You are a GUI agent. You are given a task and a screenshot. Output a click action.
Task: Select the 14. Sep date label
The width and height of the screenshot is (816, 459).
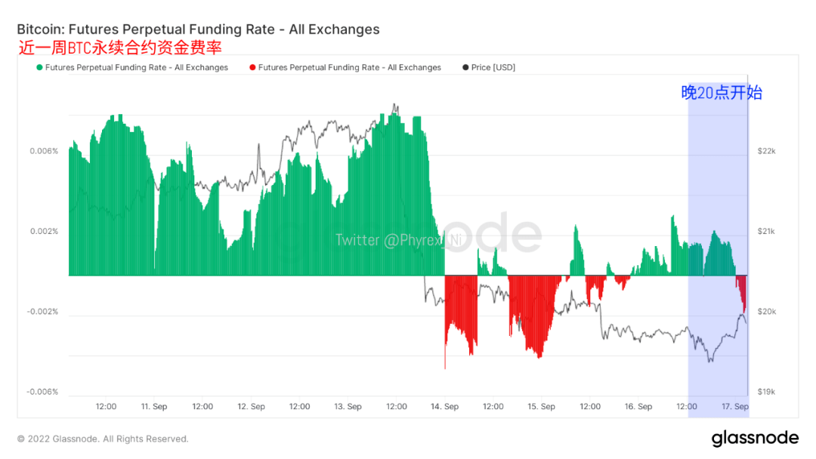(x=444, y=407)
